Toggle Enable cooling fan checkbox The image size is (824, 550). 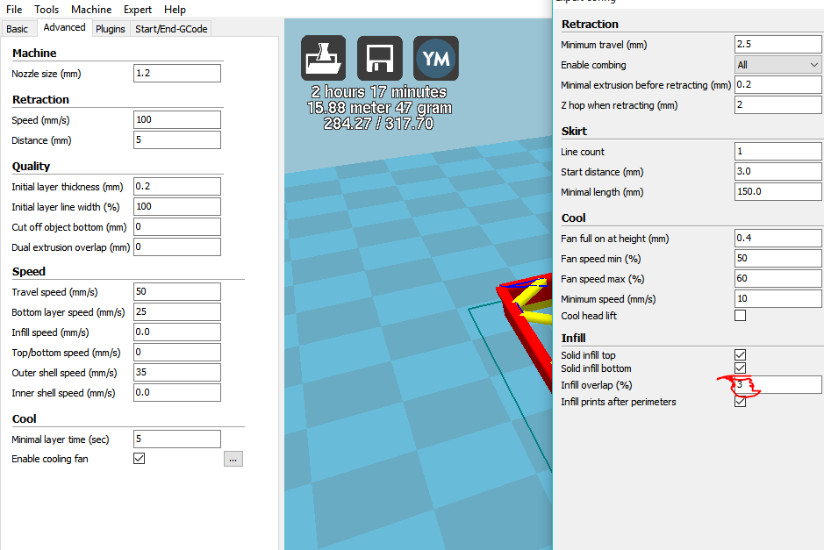[139, 459]
